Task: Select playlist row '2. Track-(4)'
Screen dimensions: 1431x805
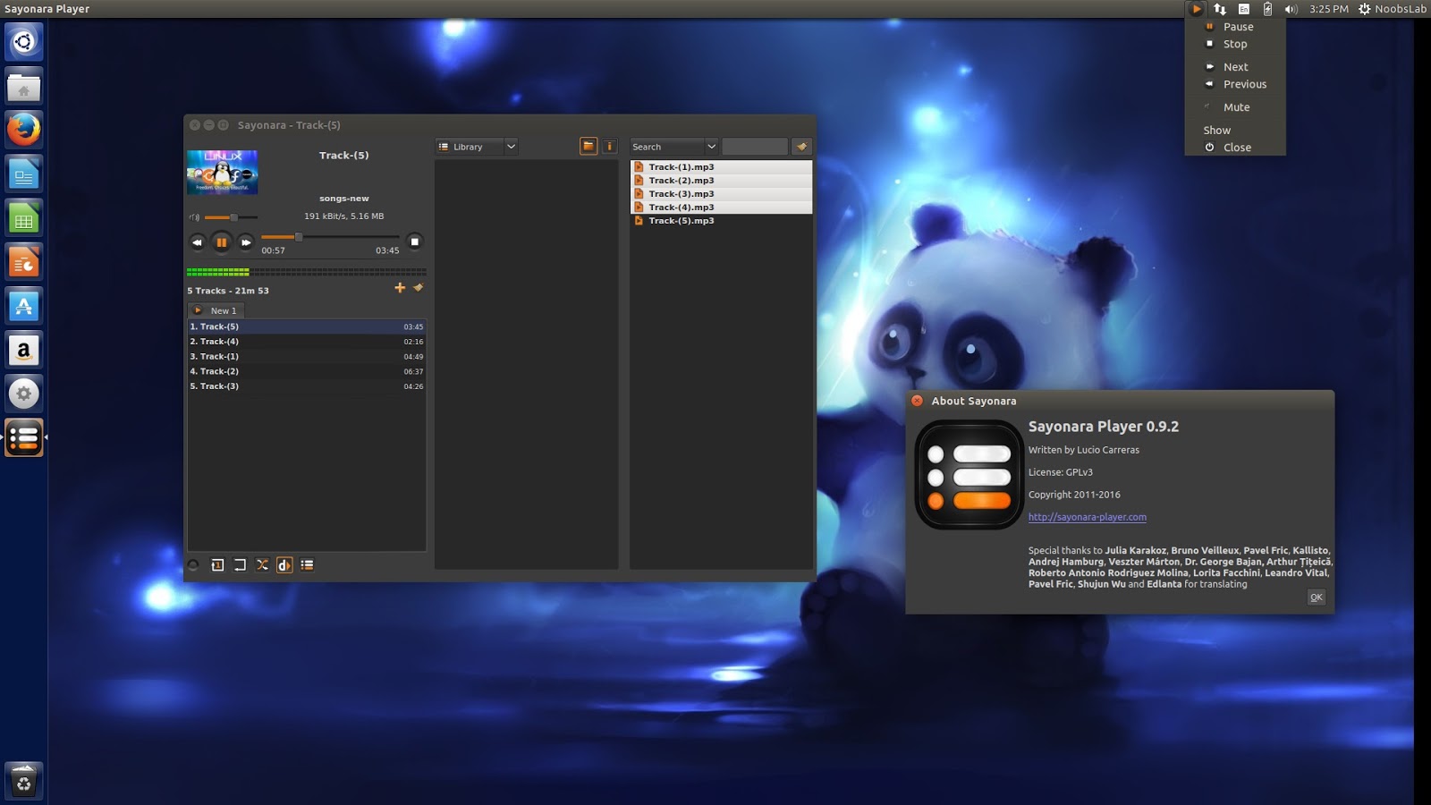Action: 307,342
